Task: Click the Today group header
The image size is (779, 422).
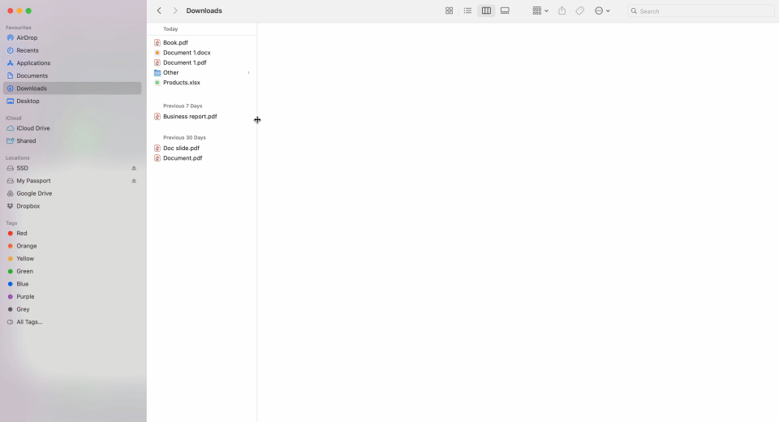Action: pyautogui.click(x=170, y=29)
